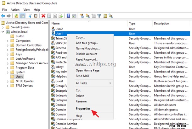Expand the TPM Devices arrow
Viewport: 192px width, 129px height.
(x=8, y=86)
